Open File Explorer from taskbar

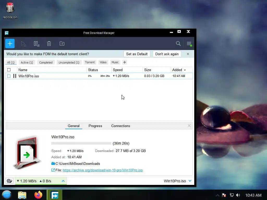(22, 195)
